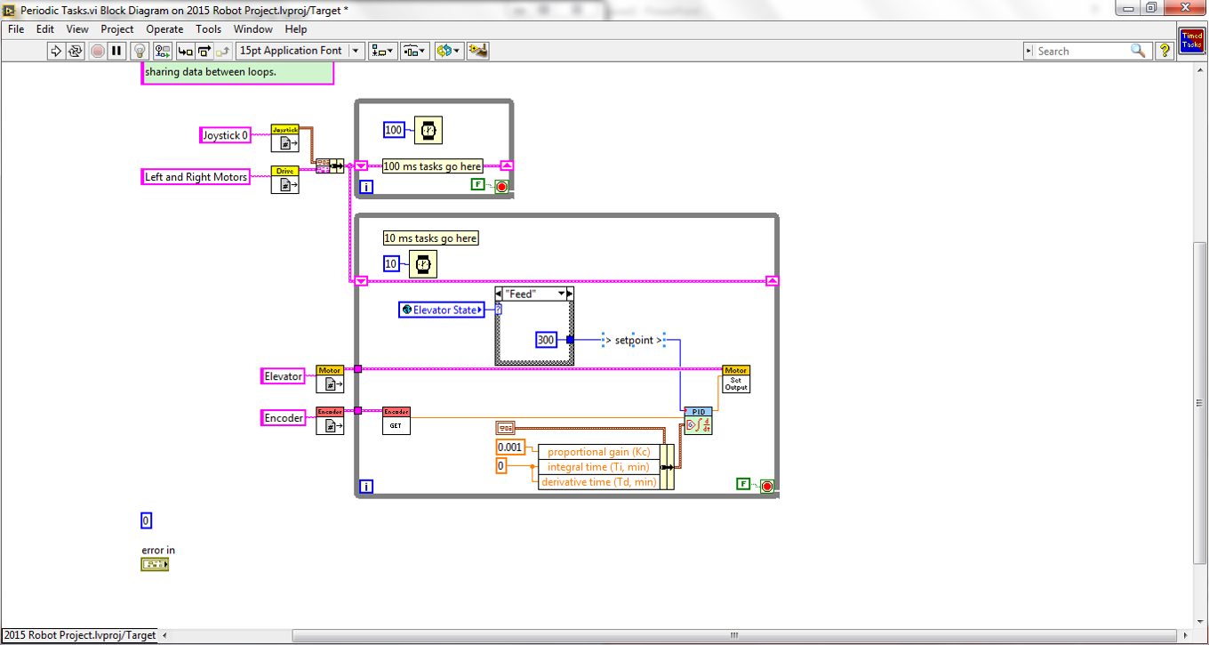Toggle the False constant in the 10 ms loop
Viewport: 1209px width, 645px height.
pos(743,483)
